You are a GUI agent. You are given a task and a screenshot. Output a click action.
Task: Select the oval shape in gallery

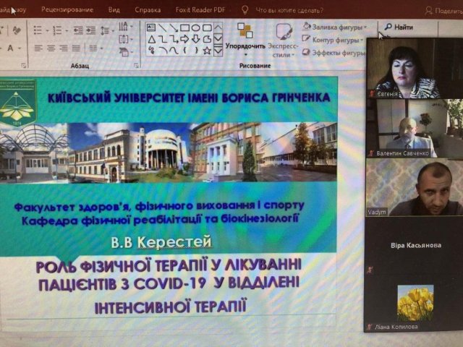pos(195,27)
